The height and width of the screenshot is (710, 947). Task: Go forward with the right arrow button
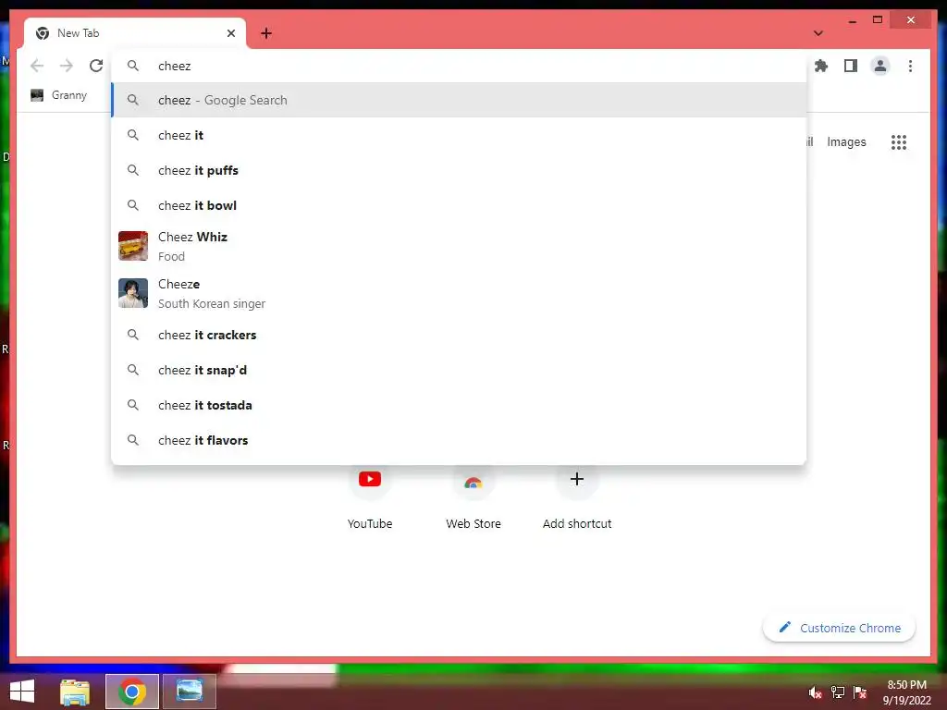tap(67, 66)
